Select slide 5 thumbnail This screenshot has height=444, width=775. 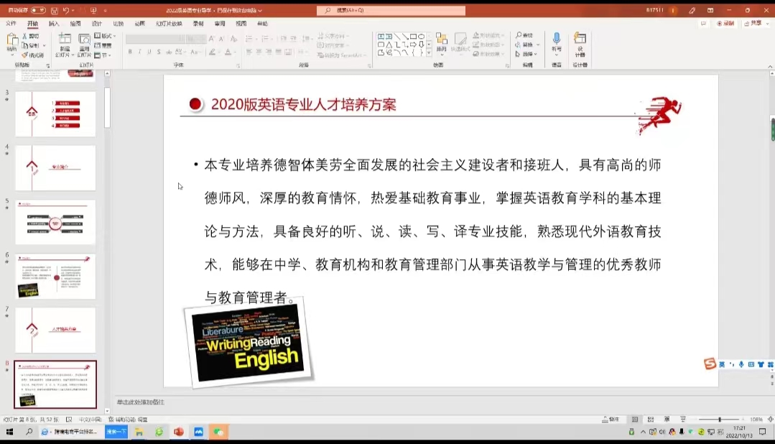pyautogui.click(x=55, y=222)
